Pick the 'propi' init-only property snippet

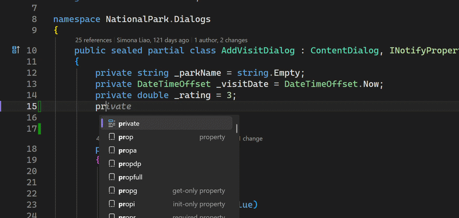(166, 204)
